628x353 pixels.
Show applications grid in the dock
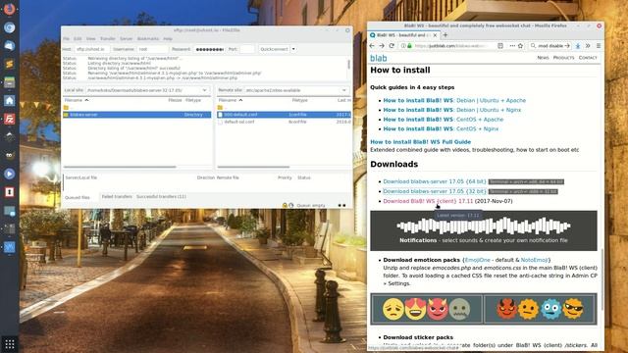10,344
